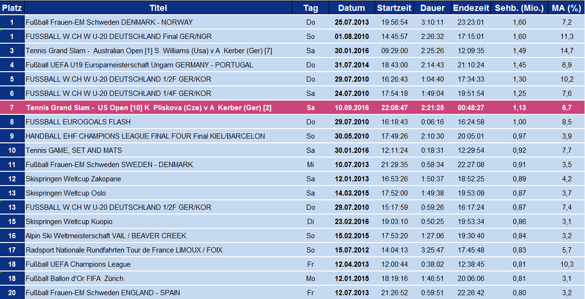Viewport: 585px width, 299px height.
Task: Click viewers value 1,49
Action: 519,51
